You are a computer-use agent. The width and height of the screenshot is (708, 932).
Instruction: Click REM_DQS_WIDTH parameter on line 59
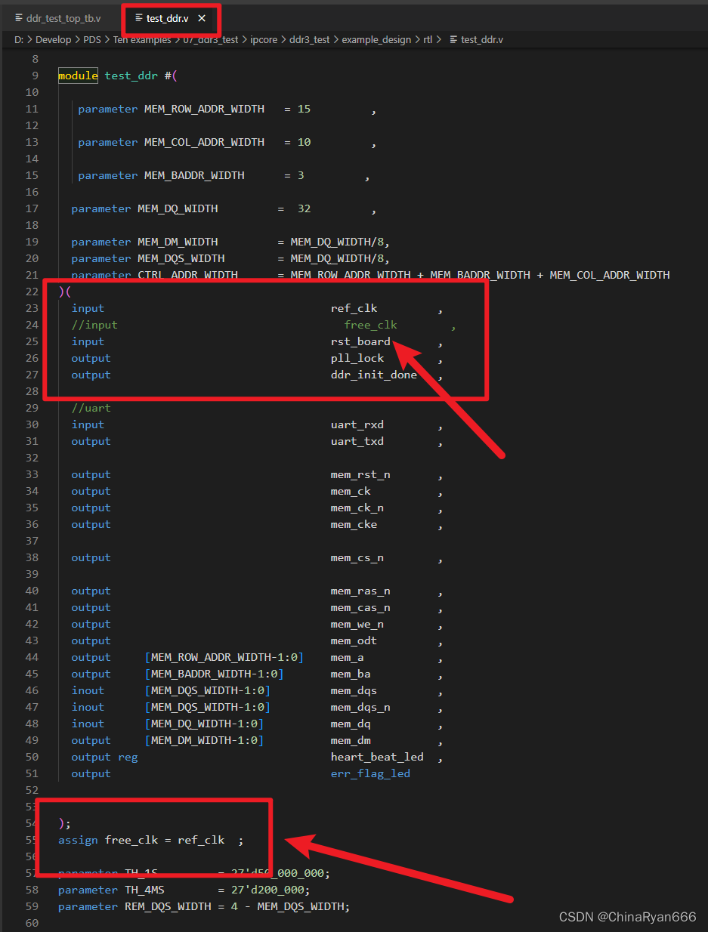click(168, 906)
